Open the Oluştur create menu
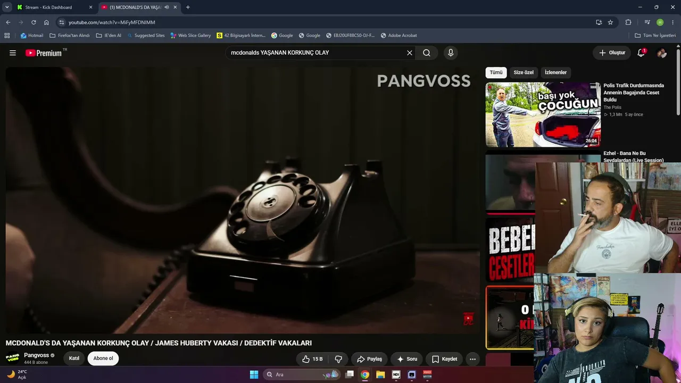681x383 pixels. (x=612, y=53)
